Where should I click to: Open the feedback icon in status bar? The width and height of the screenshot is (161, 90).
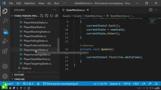click(x=150, y=84)
